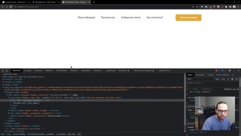Open the default.css:22 source link
The height and width of the screenshot is (136, 241).
[x=232, y=89]
